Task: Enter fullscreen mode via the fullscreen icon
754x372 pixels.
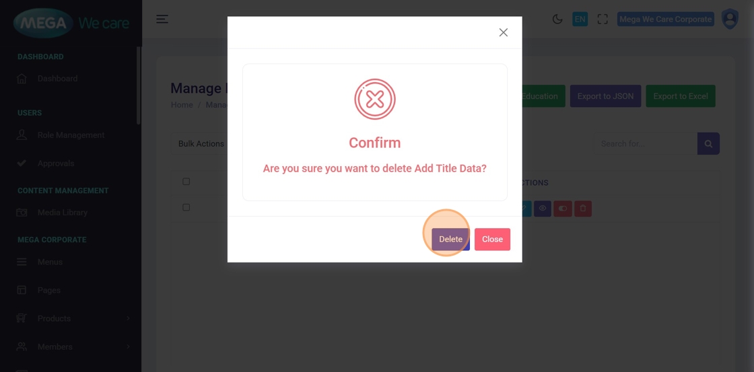Action: click(x=603, y=20)
